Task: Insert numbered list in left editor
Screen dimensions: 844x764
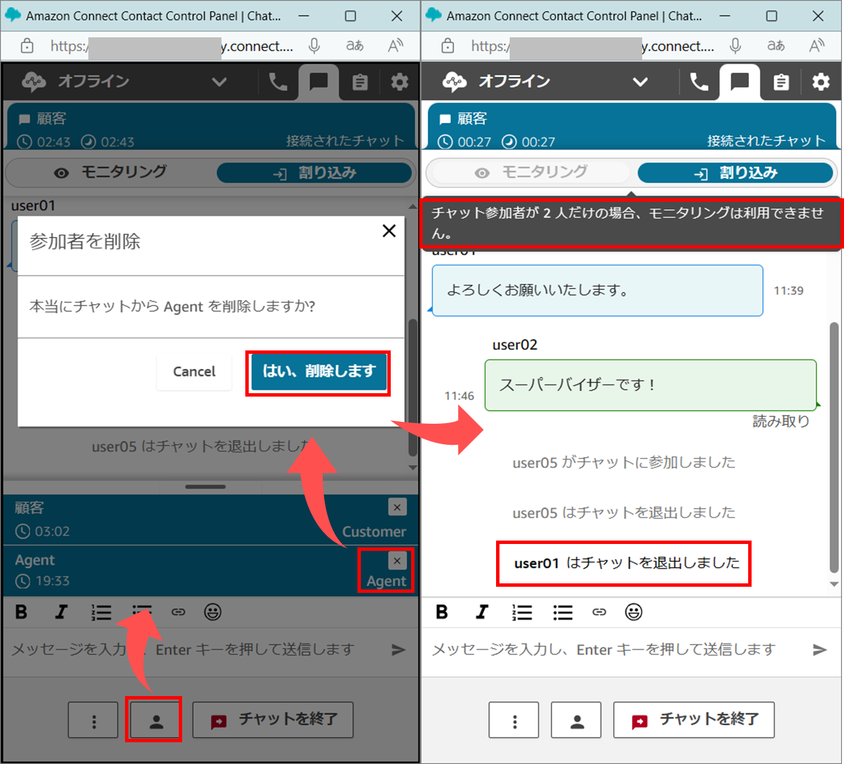Action: (101, 613)
